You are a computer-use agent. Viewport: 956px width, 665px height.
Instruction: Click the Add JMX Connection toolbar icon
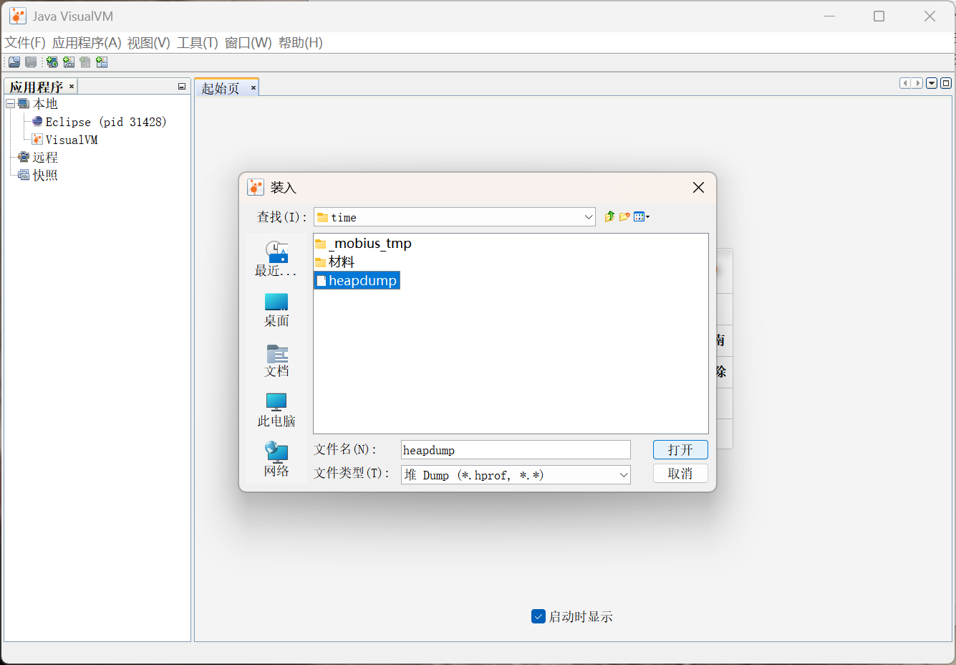[69, 62]
